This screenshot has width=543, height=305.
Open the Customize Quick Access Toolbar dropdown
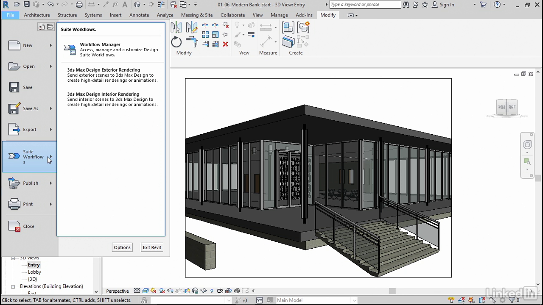[x=195, y=5]
